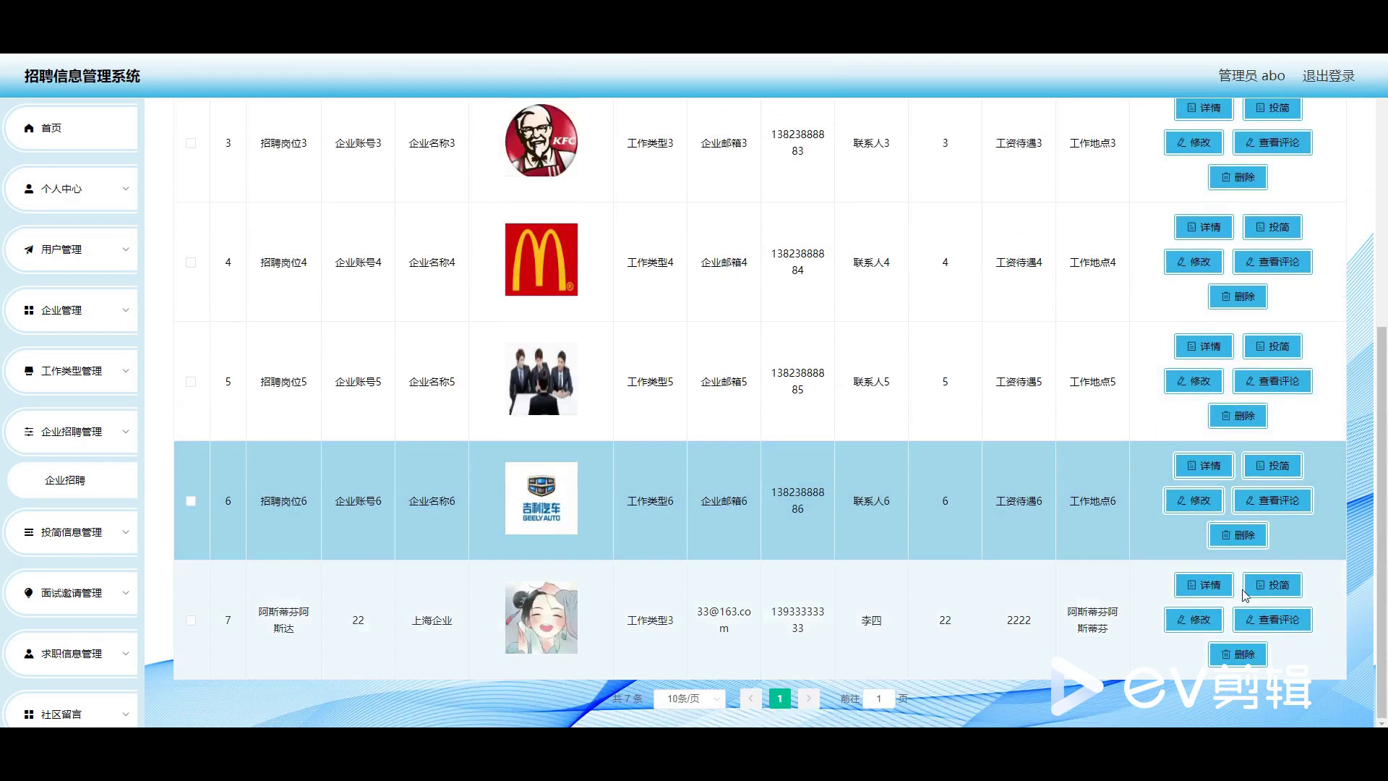Click the person icon beside 求职信息管理
Image resolution: width=1388 pixels, height=781 pixels.
click(29, 654)
